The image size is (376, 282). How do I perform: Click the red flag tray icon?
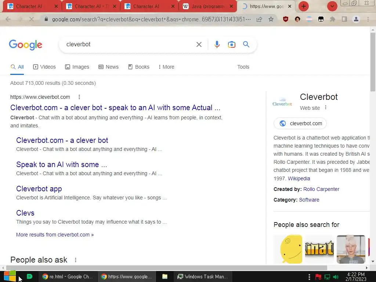(318, 277)
